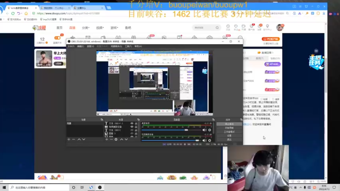This screenshot has width=340, height=191.
Task: Go to browser home page icon
Action: pos(26,14)
